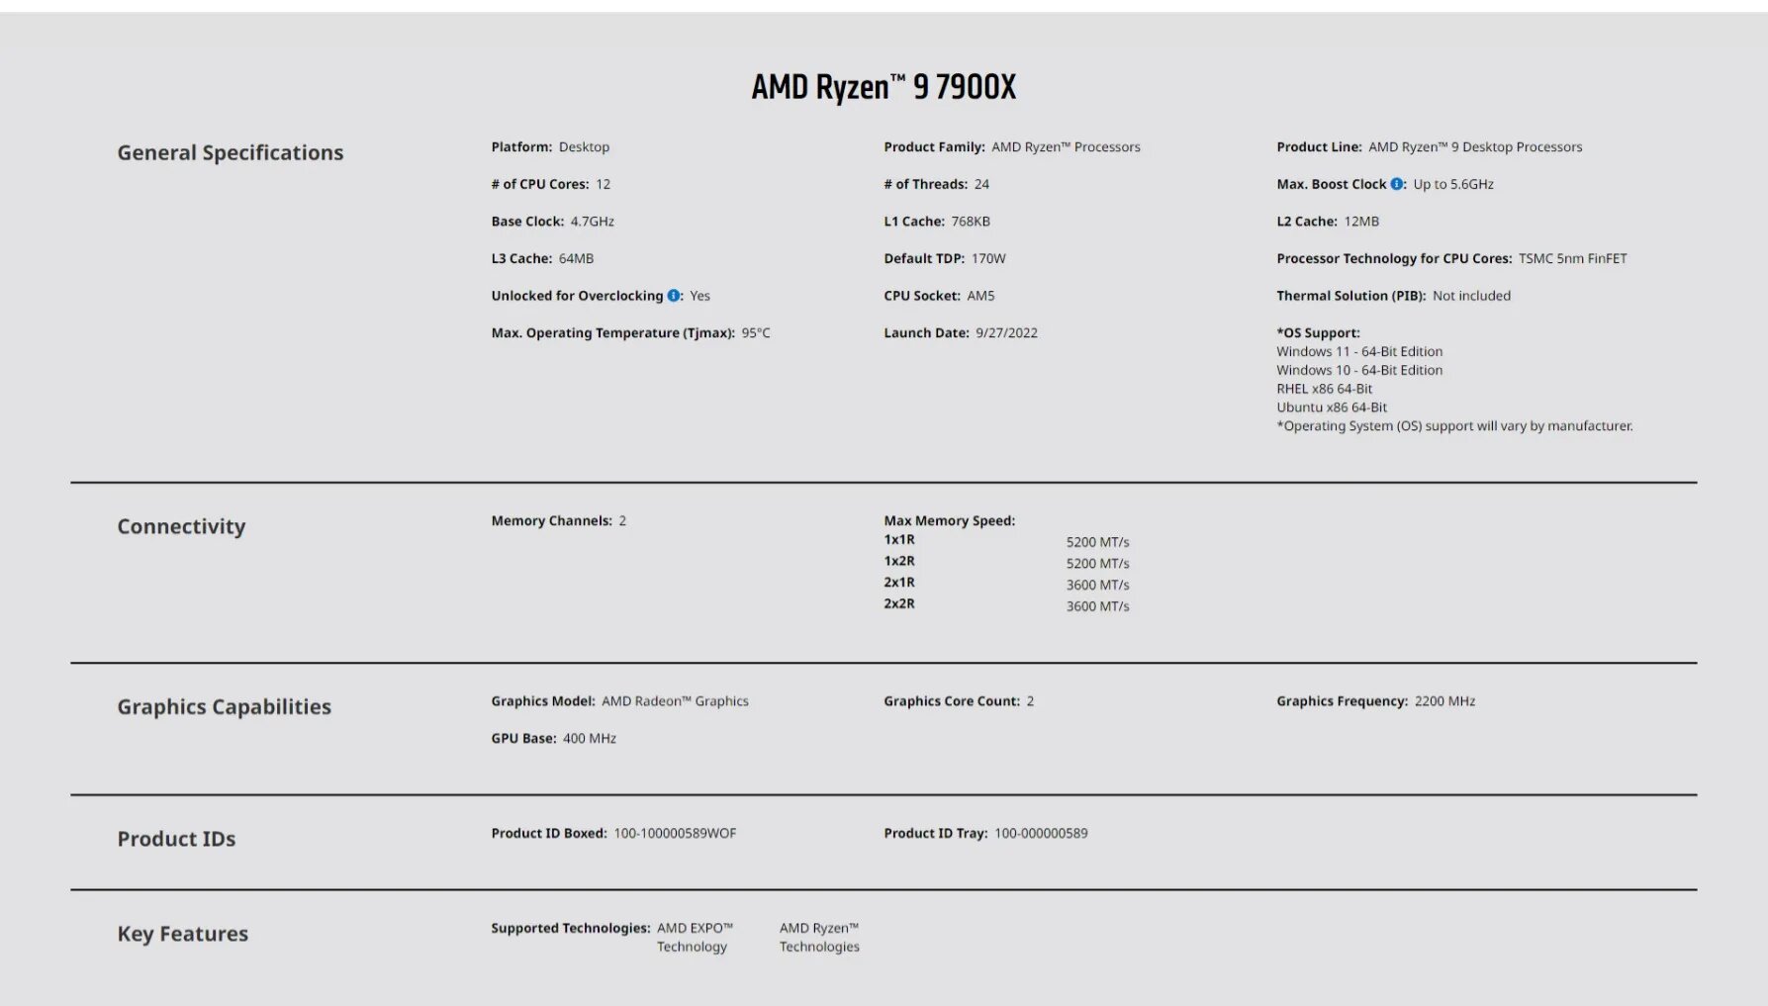The image size is (1768, 1006).
Task: Click AMD EXPO Technology entry
Action: (695, 938)
